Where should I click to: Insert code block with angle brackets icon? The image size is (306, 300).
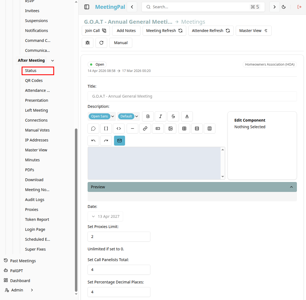point(119,128)
